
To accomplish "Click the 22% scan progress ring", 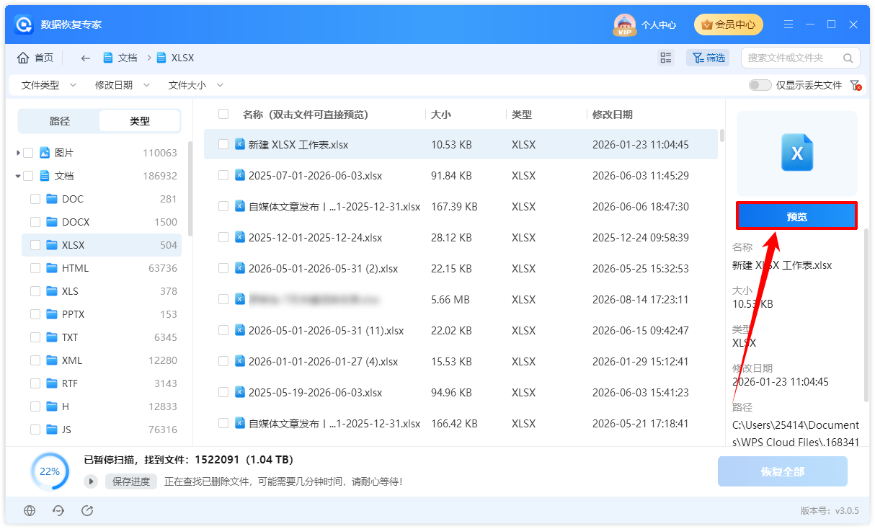I will pyautogui.click(x=50, y=472).
